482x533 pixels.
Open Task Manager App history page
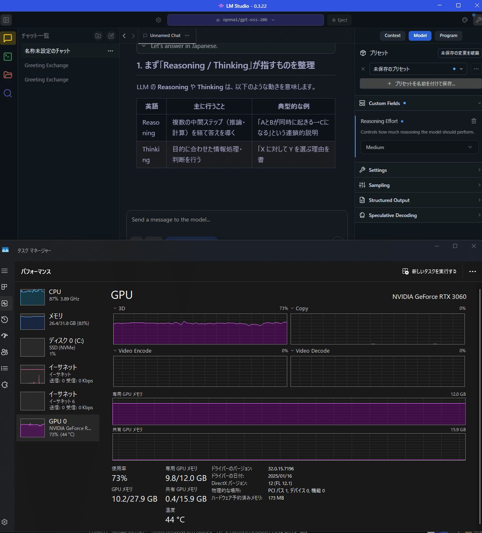click(5, 320)
